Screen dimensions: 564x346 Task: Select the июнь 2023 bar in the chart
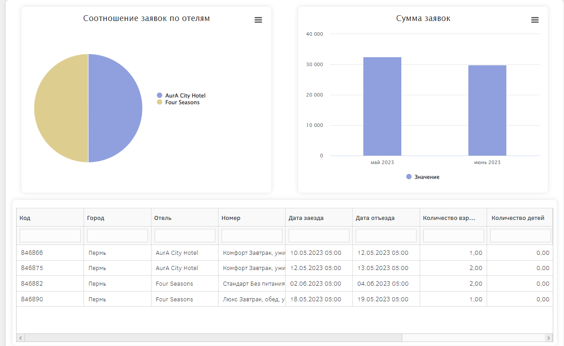(x=487, y=110)
